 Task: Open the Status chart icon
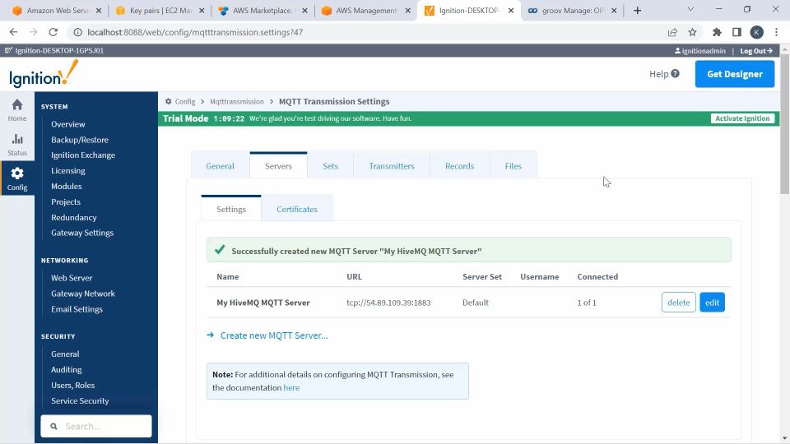[x=17, y=140]
